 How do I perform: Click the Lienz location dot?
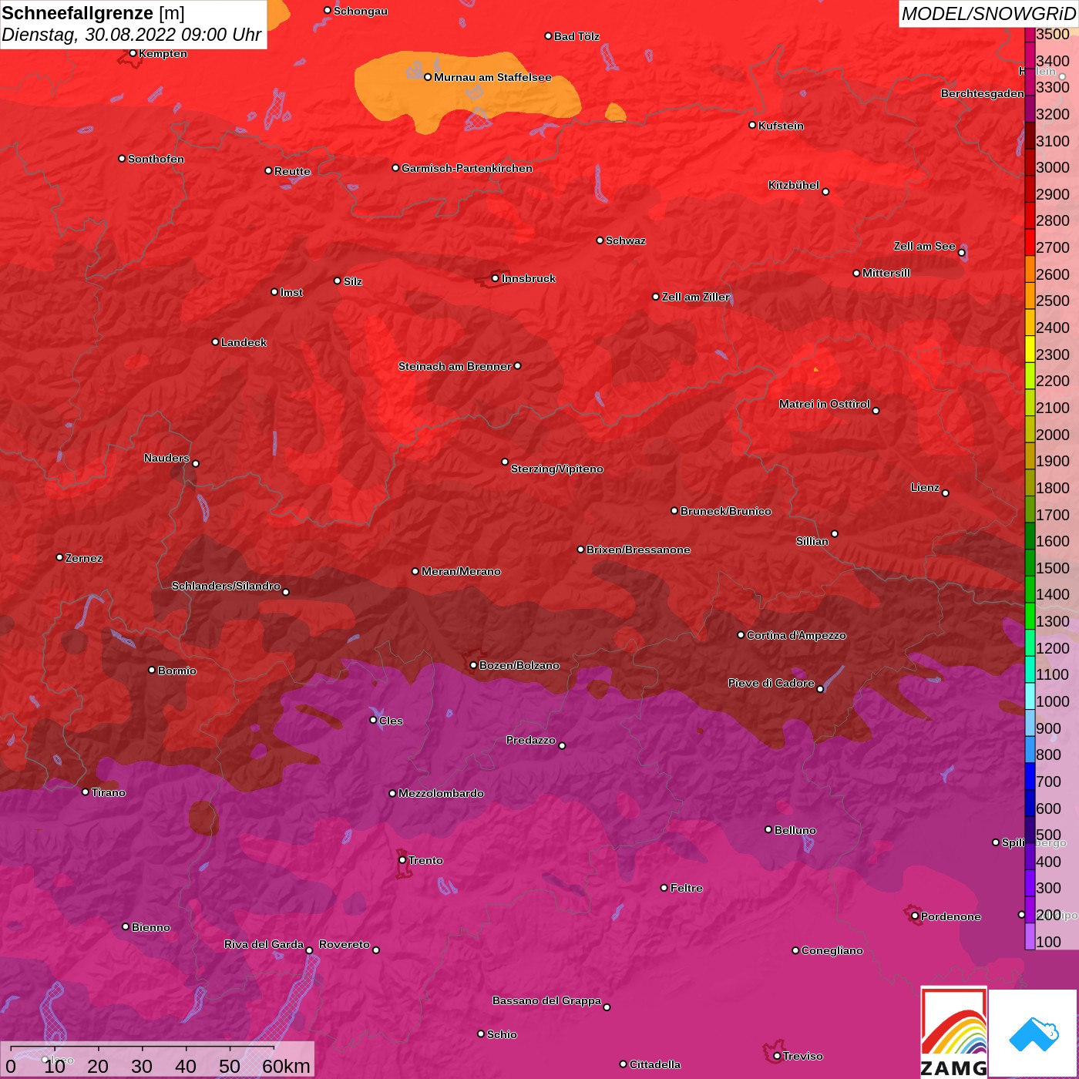pyautogui.click(x=946, y=493)
